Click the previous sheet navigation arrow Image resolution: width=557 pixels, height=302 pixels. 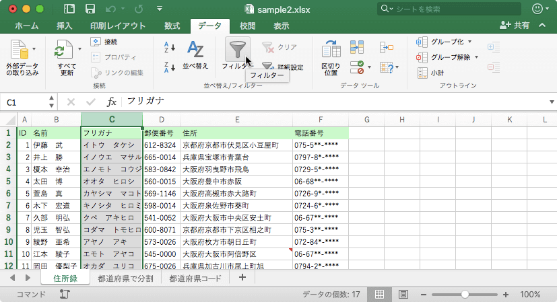[13, 278]
